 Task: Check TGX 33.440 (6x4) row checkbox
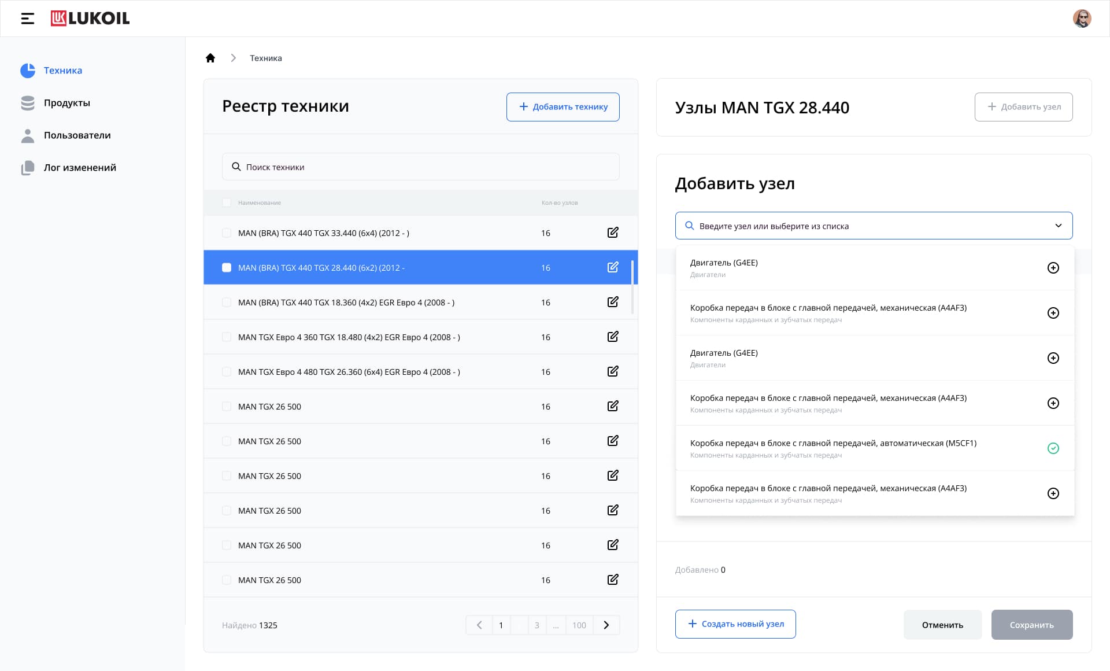tap(227, 233)
